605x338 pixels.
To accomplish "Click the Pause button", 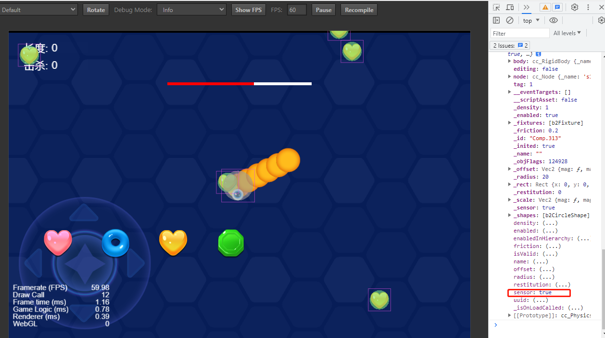I will coord(324,10).
